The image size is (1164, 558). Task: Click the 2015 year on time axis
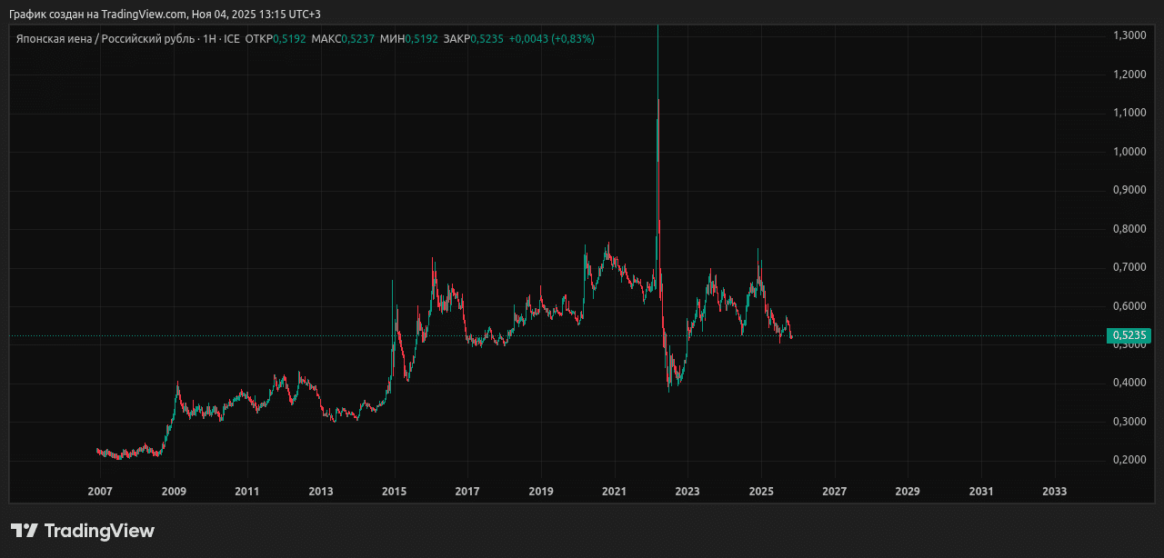394,492
